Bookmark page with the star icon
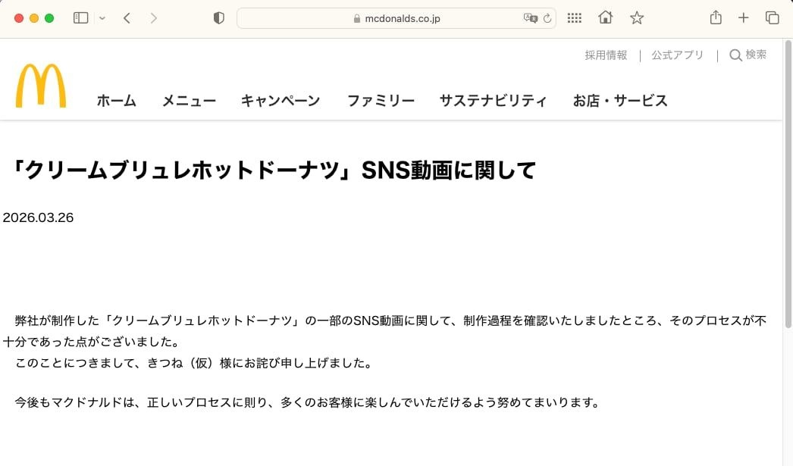 (x=637, y=18)
